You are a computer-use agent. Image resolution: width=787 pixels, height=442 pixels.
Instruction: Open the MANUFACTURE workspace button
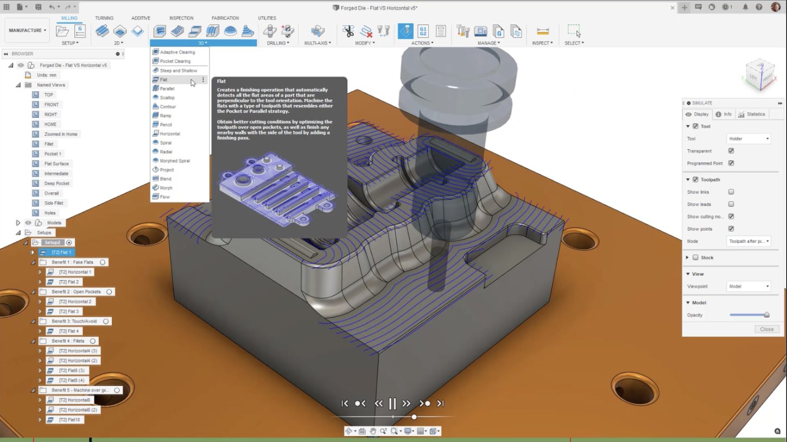tap(28, 30)
